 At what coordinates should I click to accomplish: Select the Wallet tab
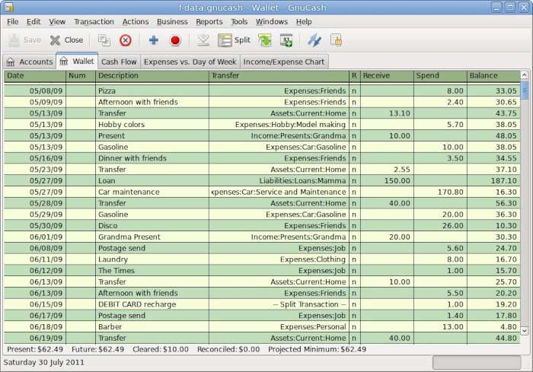[x=77, y=61]
